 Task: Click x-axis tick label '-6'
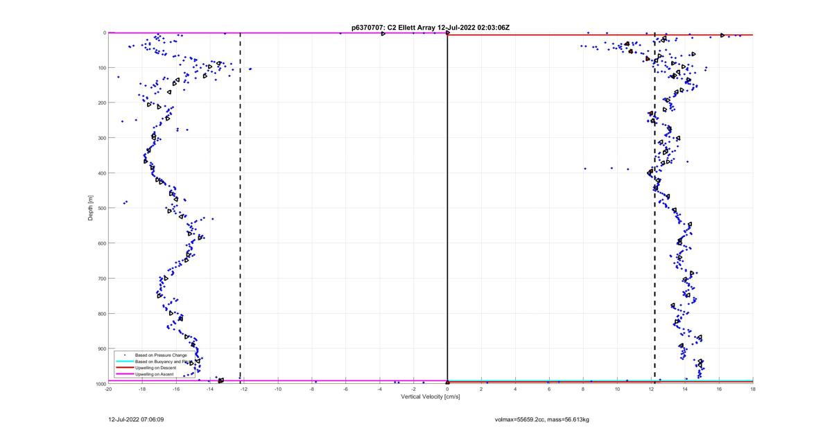(346, 389)
